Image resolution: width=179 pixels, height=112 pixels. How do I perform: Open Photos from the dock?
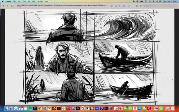click(121, 108)
